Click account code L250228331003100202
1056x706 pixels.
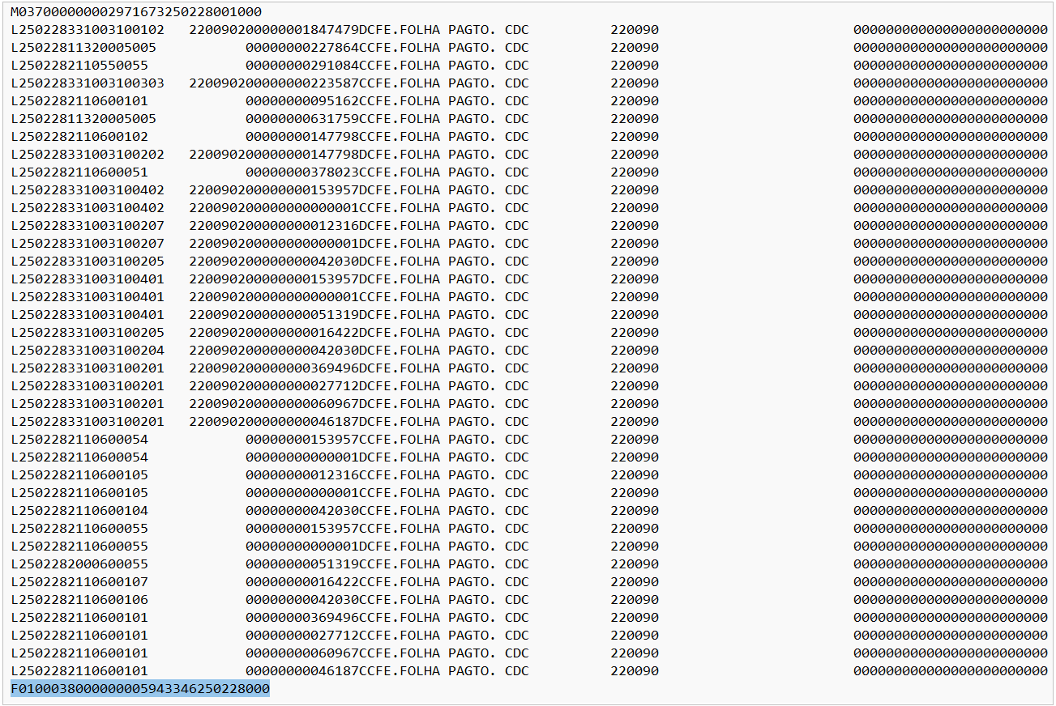(x=88, y=155)
